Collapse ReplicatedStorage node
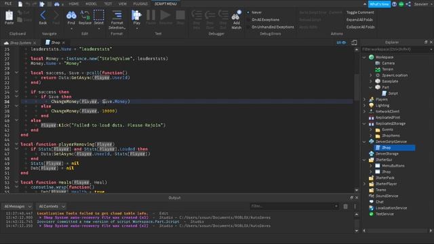434x244 pixels. (364, 123)
